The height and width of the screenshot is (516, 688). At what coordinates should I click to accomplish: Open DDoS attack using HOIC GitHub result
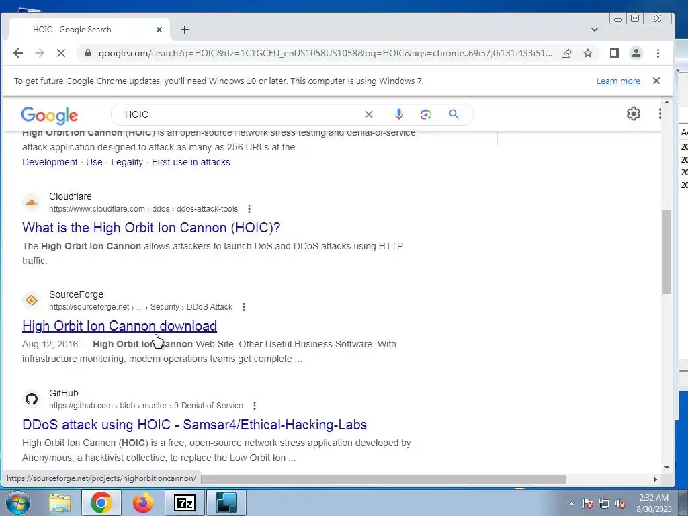(x=194, y=425)
